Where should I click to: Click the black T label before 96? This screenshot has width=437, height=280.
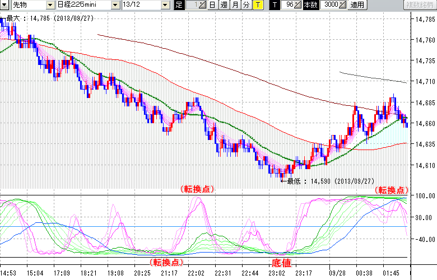click(275, 5)
